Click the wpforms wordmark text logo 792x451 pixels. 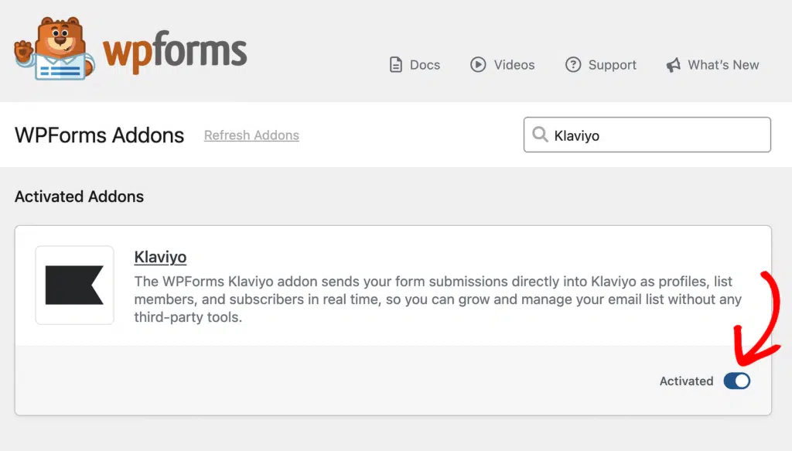pyautogui.click(x=175, y=52)
